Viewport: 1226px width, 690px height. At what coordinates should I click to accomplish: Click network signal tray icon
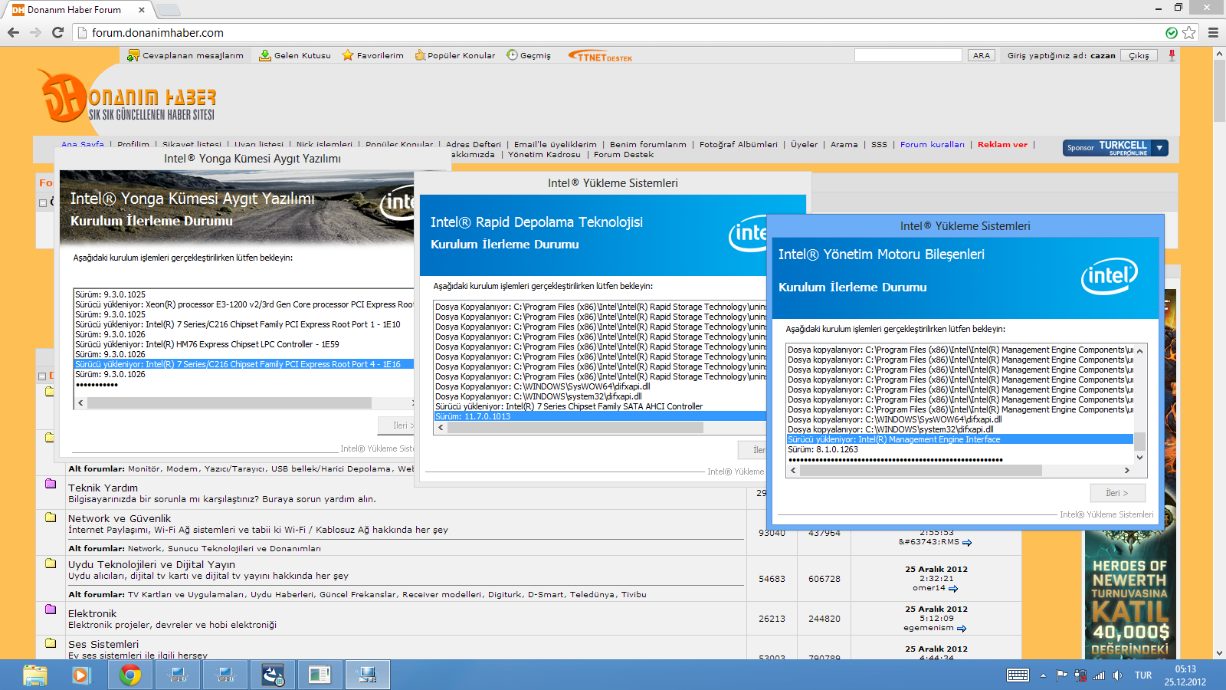(x=1100, y=675)
